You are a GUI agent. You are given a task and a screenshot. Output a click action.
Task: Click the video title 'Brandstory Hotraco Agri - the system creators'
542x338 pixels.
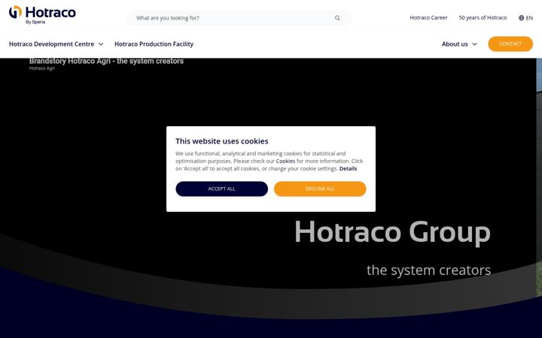coord(106,61)
